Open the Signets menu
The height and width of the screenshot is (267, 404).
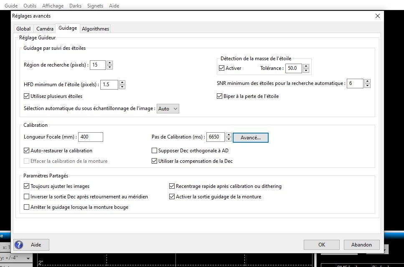[95, 6]
